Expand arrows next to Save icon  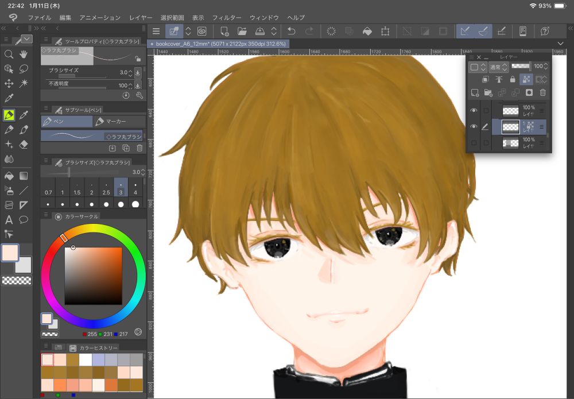274,32
